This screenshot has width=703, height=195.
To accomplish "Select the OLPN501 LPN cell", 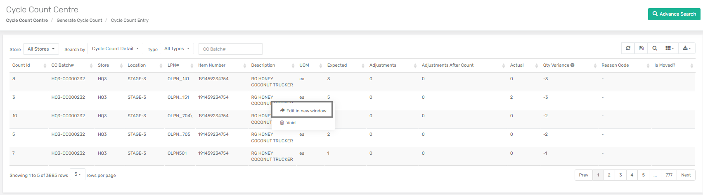I will coord(177,153).
